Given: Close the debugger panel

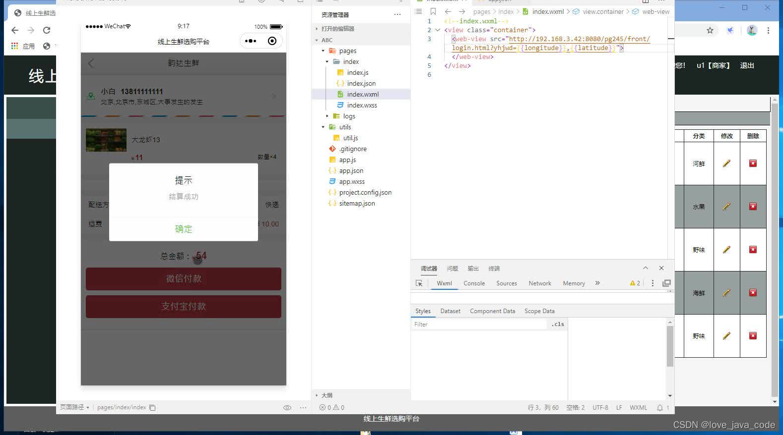Looking at the screenshot, I should click(x=661, y=268).
